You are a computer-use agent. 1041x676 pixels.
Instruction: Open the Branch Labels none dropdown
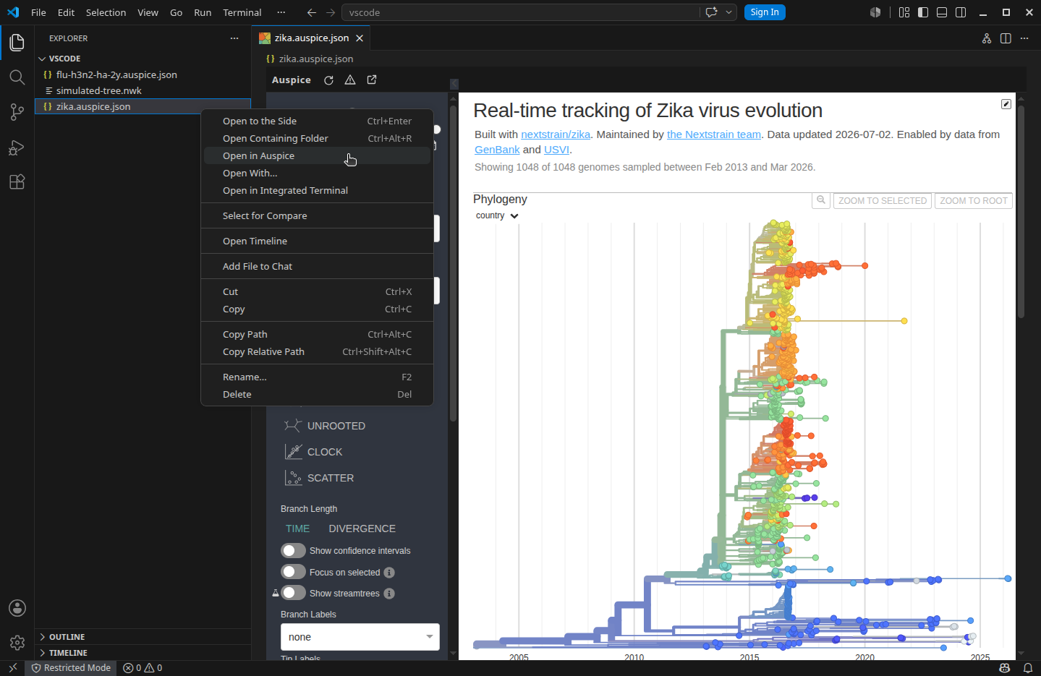click(x=360, y=637)
